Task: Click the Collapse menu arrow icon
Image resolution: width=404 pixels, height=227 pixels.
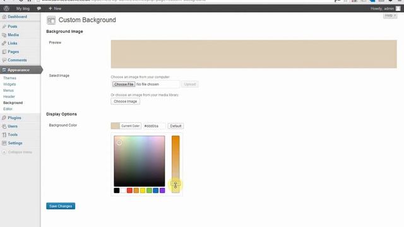Action: (4, 152)
